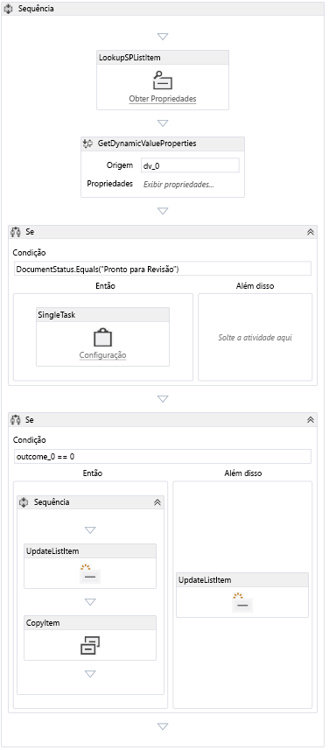
Task: Click the GetDynamicValueProperties activity icon
Action: click(87, 143)
